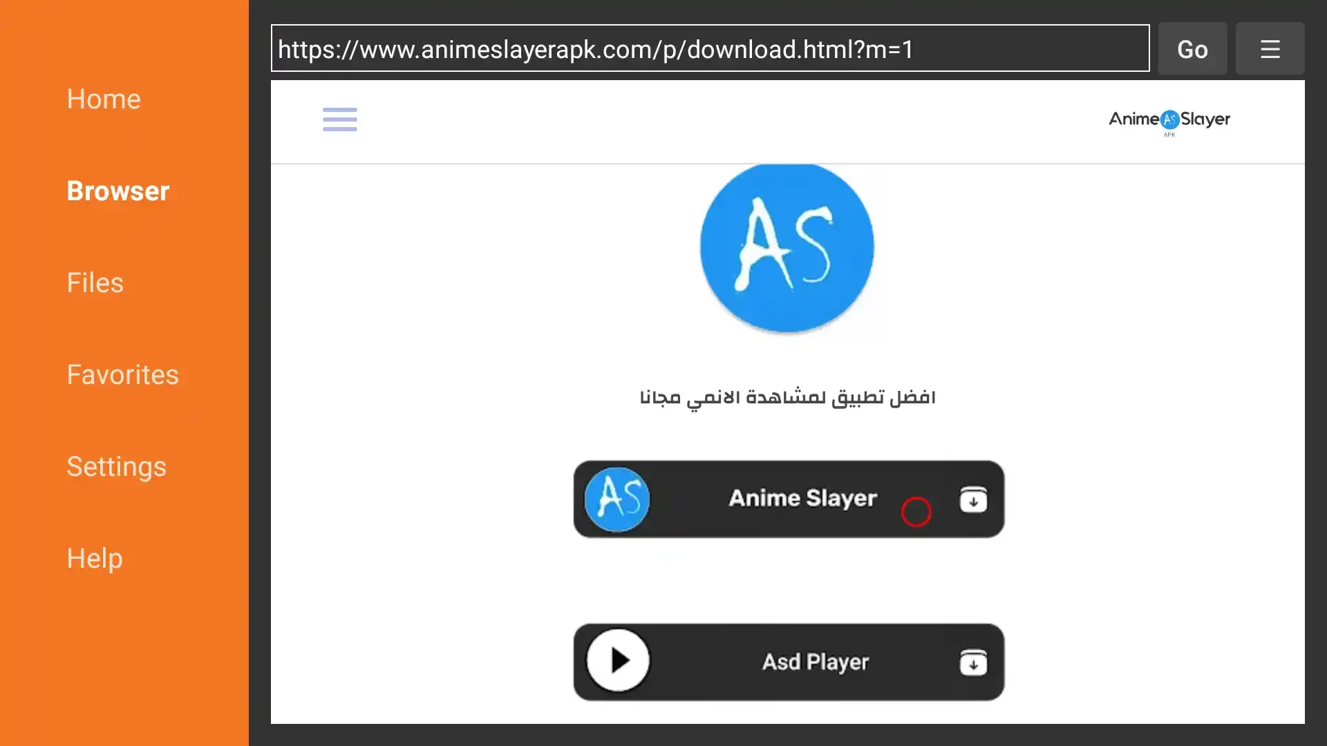
Task: Open Favorites in the sidebar
Action: (123, 374)
